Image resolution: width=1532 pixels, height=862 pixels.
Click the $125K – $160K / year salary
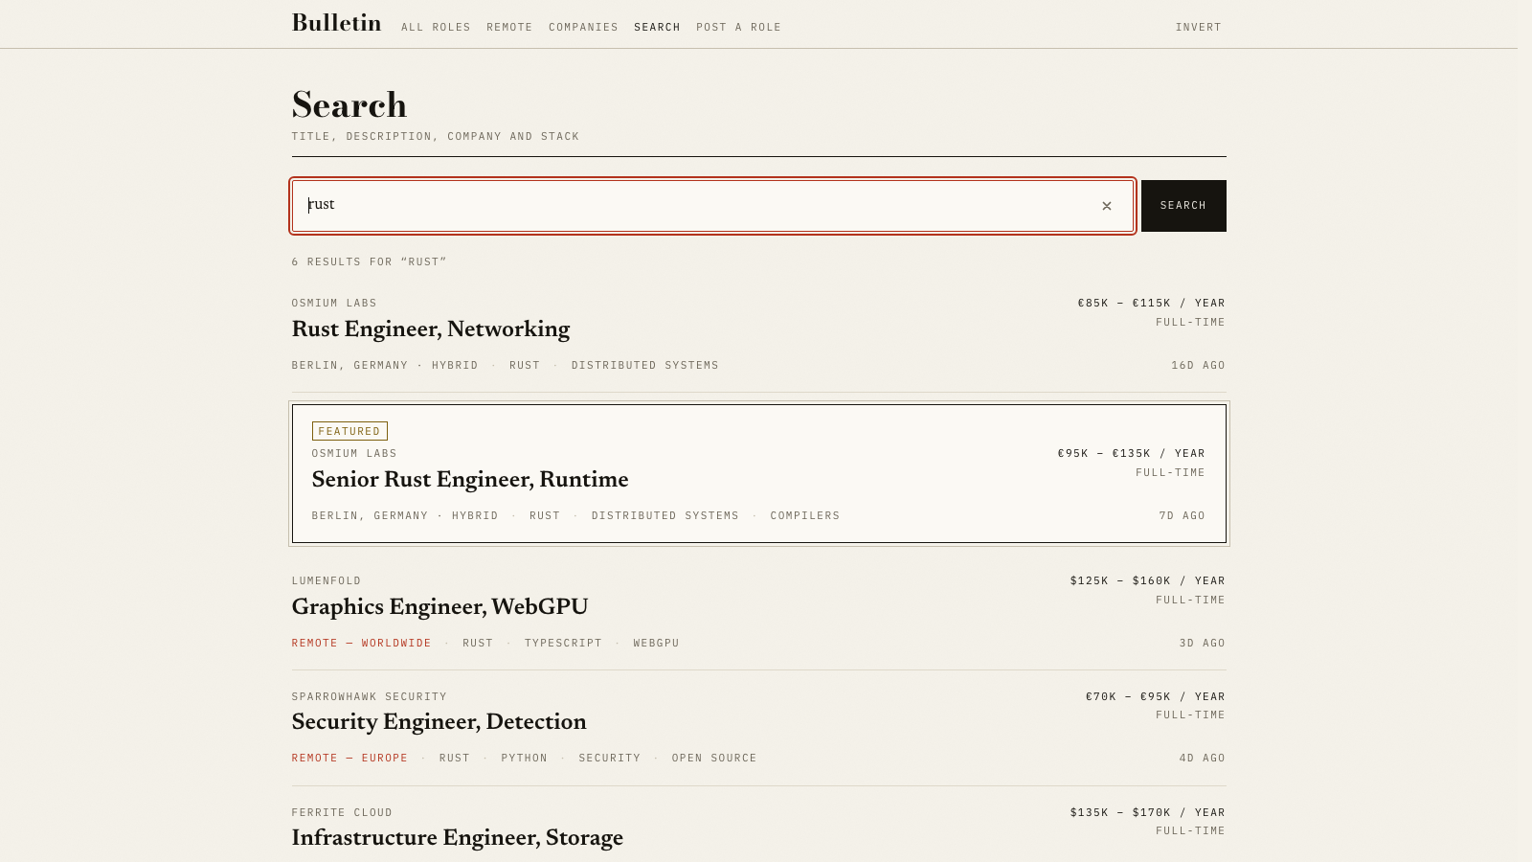pos(1148,581)
